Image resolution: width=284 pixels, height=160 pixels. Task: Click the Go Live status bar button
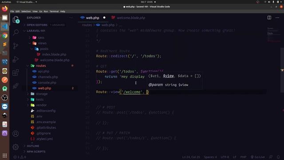[x=258, y=157]
